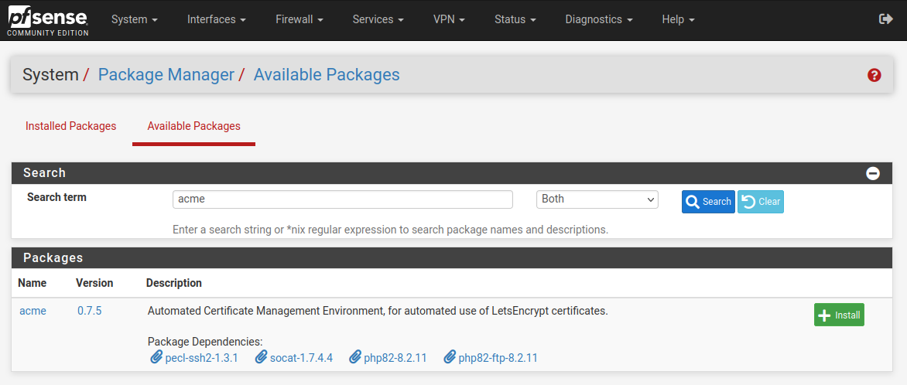Click the logout arrow icon
The height and width of the screenshot is (385, 907).
pyautogui.click(x=885, y=19)
